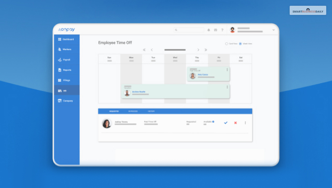Switch to the In Process tab
This screenshot has height=188, width=332.
click(133, 111)
